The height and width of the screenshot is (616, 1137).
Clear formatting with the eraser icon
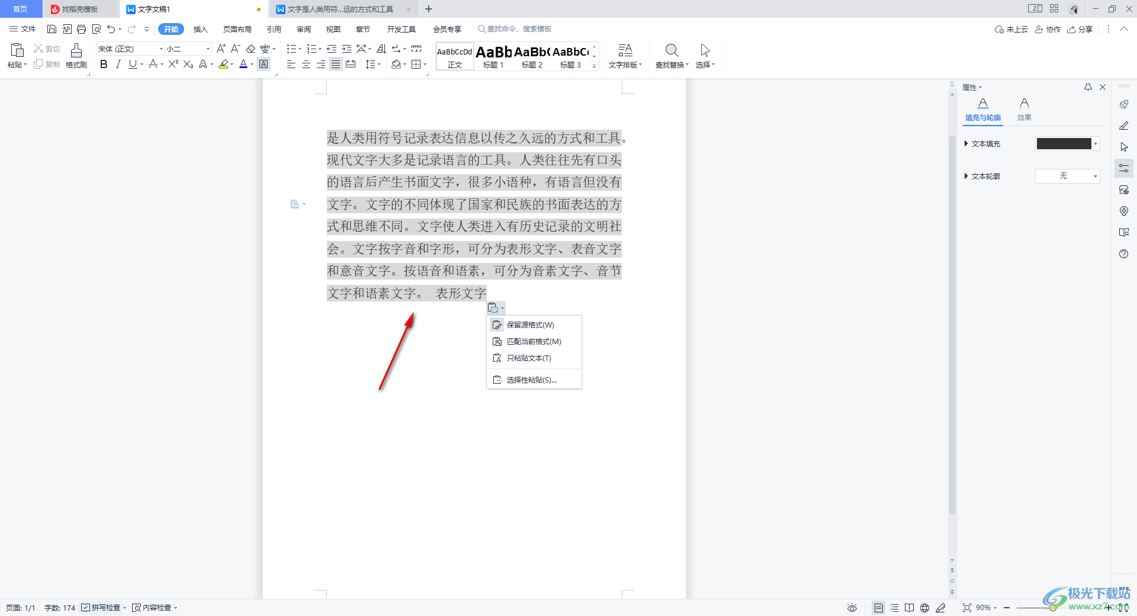[250, 49]
